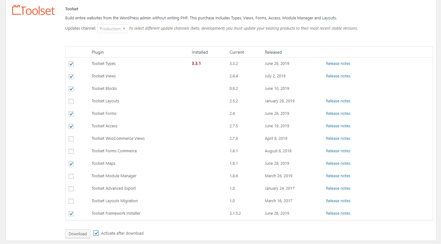The width and height of the screenshot is (441, 244).
Task: Select the January 28, 2019 release date
Action: (x=279, y=101)
